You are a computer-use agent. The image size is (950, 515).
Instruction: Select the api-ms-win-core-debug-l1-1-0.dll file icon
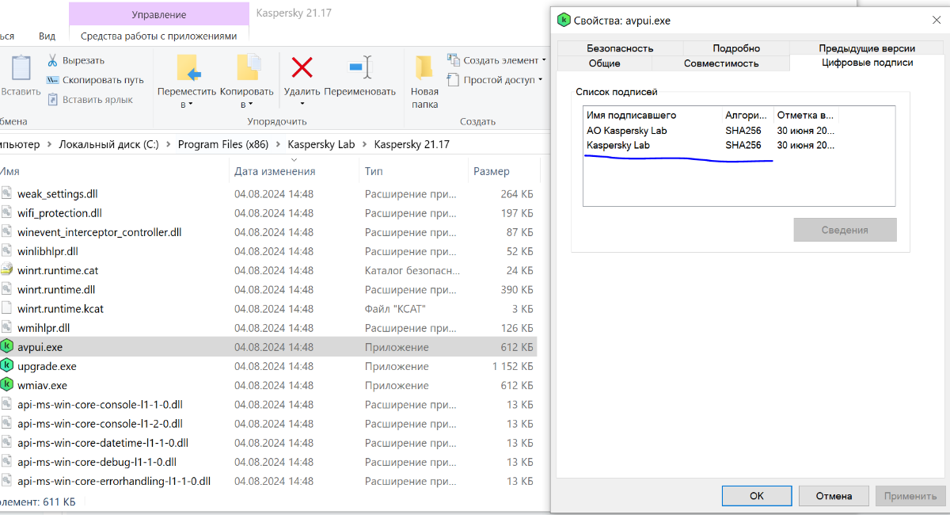7,462
